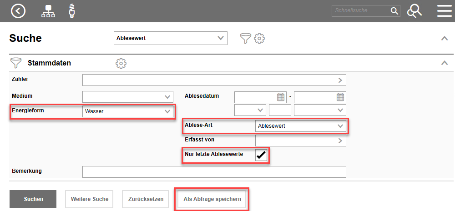Click the Schnellsuche magnifier icon
Viewport: 455px width, 211px height.
point(394,11)
